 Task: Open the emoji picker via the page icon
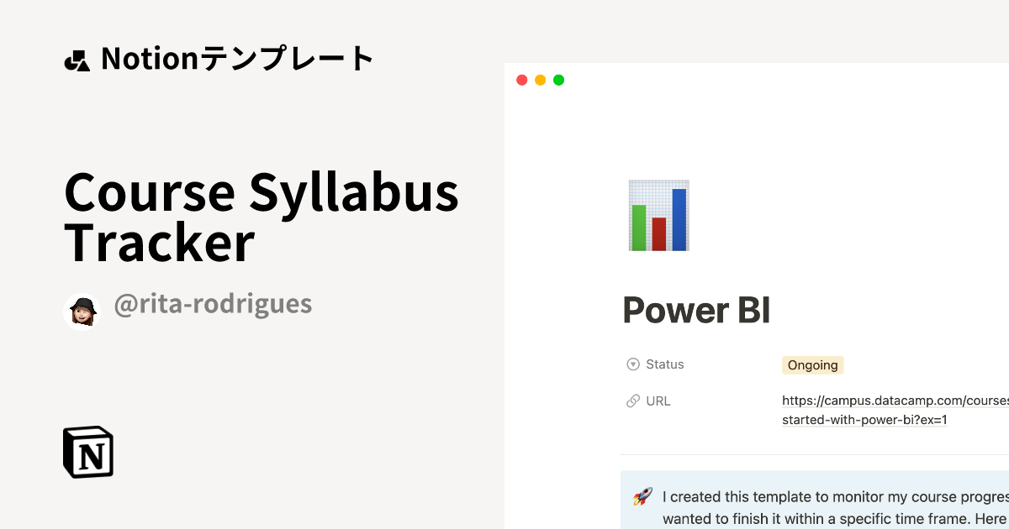658,216
